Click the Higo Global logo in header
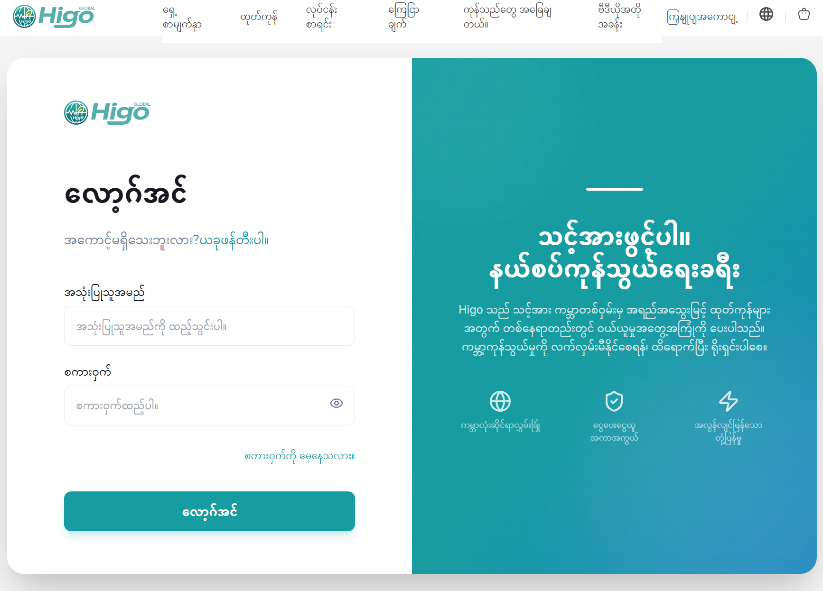Image resolution: width=823 pixels, height=591 pixels. (54, 17)
